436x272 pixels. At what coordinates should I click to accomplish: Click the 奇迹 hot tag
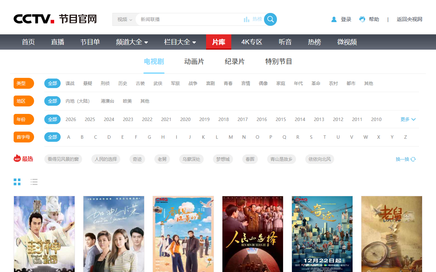[x=137, y=159]
